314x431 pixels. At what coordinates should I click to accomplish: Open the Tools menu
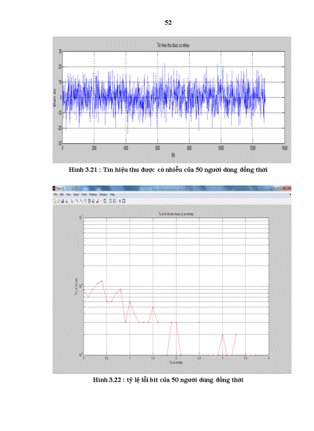pos(84,194)
